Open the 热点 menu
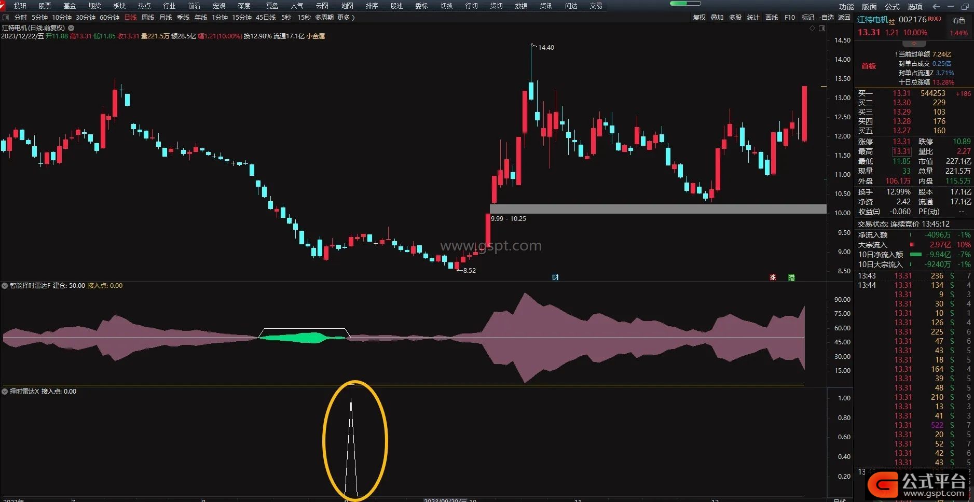The width and height of the screenshot is (974, 502). pyautogui.click(x=144, y=6)
